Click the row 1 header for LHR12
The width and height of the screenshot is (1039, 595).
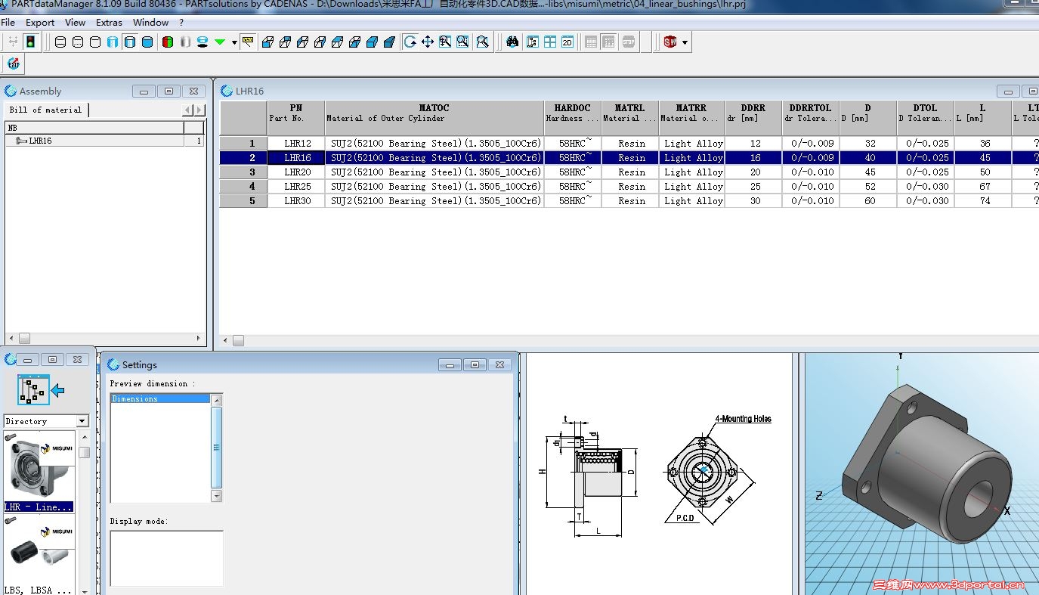click(243, 144)
